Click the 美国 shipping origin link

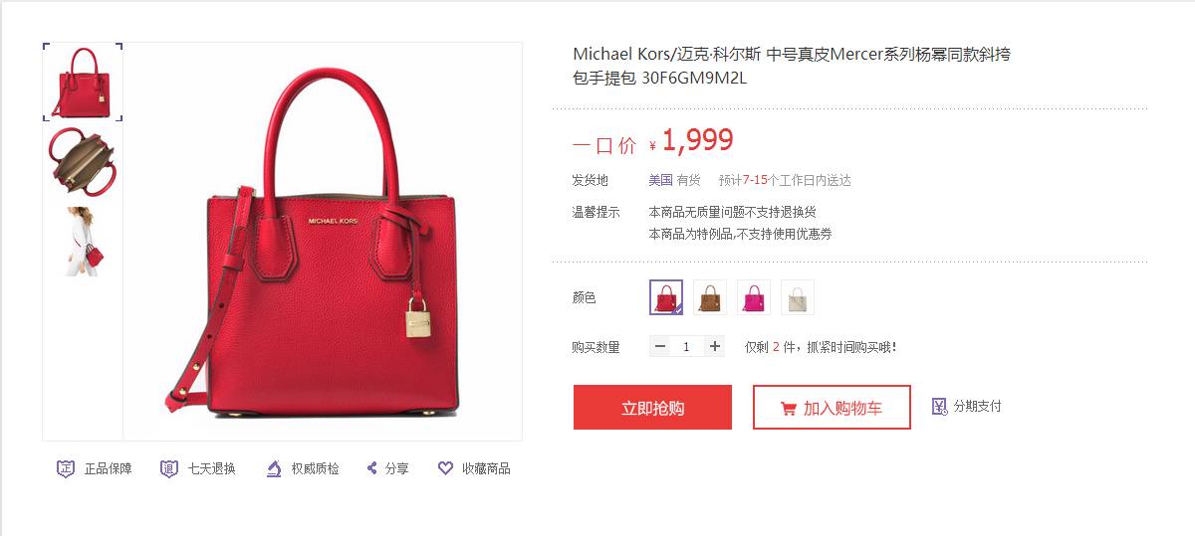coord(661,180)
